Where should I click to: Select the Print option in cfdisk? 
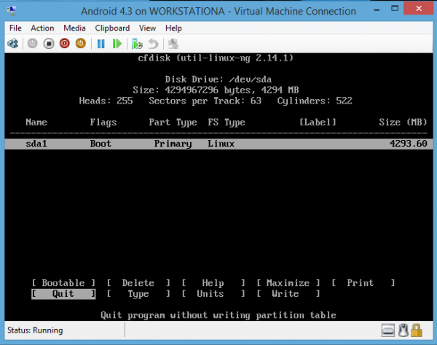pos(363,283)
